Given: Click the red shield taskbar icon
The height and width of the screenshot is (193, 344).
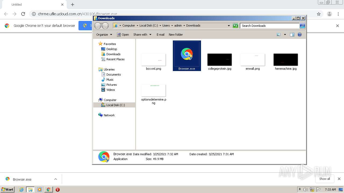Looking at the screenshot, I should (x=58, y=190).
